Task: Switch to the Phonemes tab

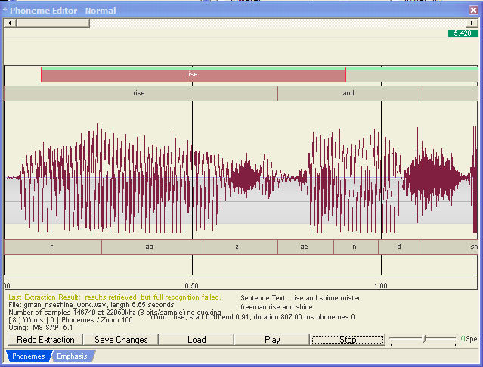Action: tap(28, 356)
